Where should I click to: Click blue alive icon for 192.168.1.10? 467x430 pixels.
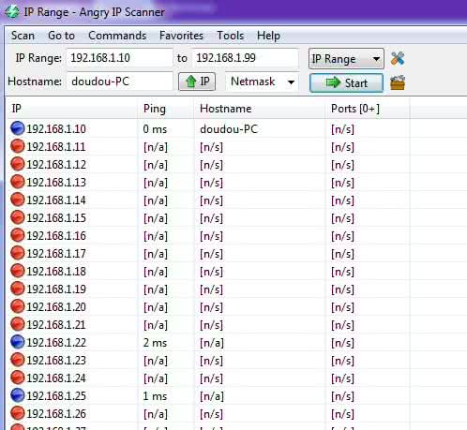18,128
